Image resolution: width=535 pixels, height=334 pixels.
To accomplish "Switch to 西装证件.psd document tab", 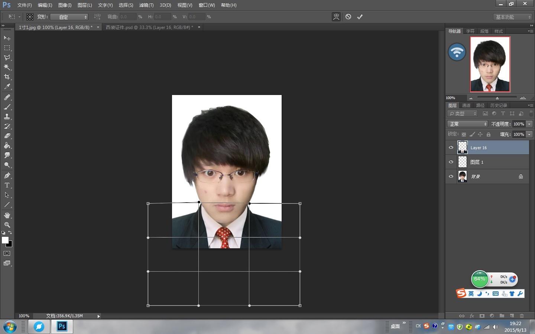I will [149, 27].
